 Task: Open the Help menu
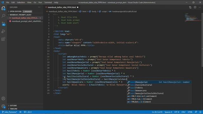[x=56, y=3]
